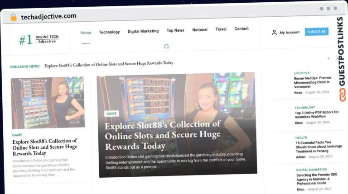
Task: Click the techadjective.com address text
Action: click(48, 16)
